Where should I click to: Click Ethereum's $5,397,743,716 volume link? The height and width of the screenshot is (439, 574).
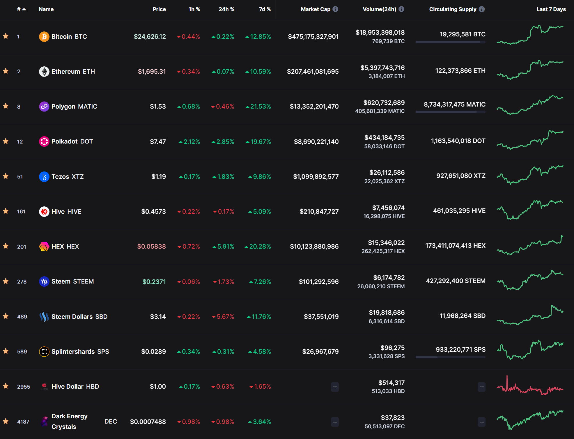tap(382, 68)
